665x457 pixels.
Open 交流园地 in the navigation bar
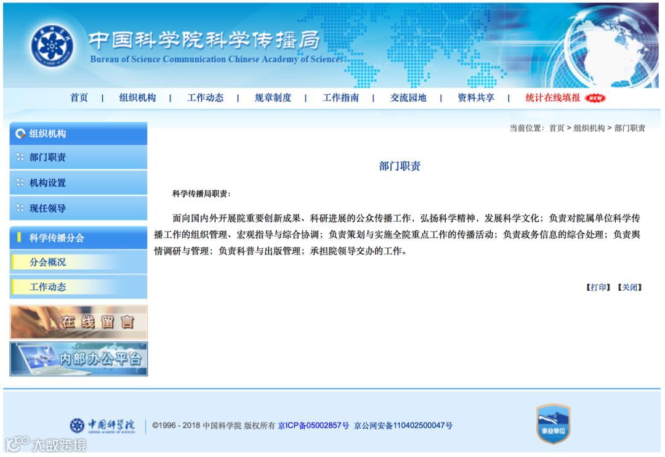point(408,97)
